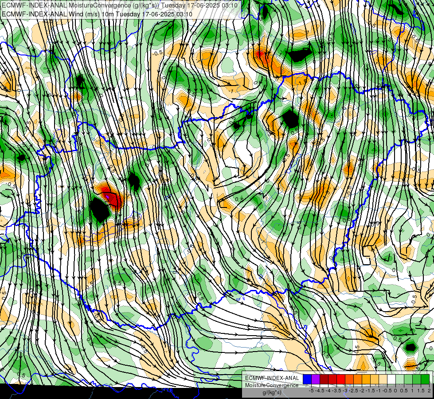Click the palest green legend swatch
Viewport: 434px width, 399px height.
(x=400, y=379)
